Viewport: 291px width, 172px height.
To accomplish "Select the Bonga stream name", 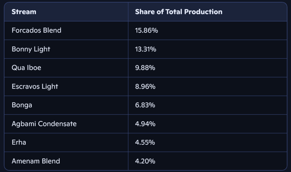I will point(22,105).
